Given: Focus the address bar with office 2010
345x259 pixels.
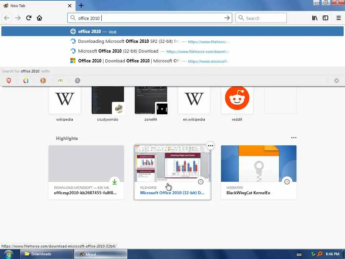Looking at the screenshot, I should 150,18.
